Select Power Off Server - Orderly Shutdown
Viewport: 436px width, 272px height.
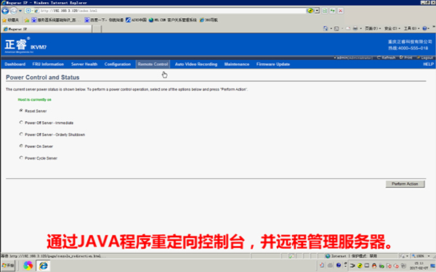click(21, 134)
